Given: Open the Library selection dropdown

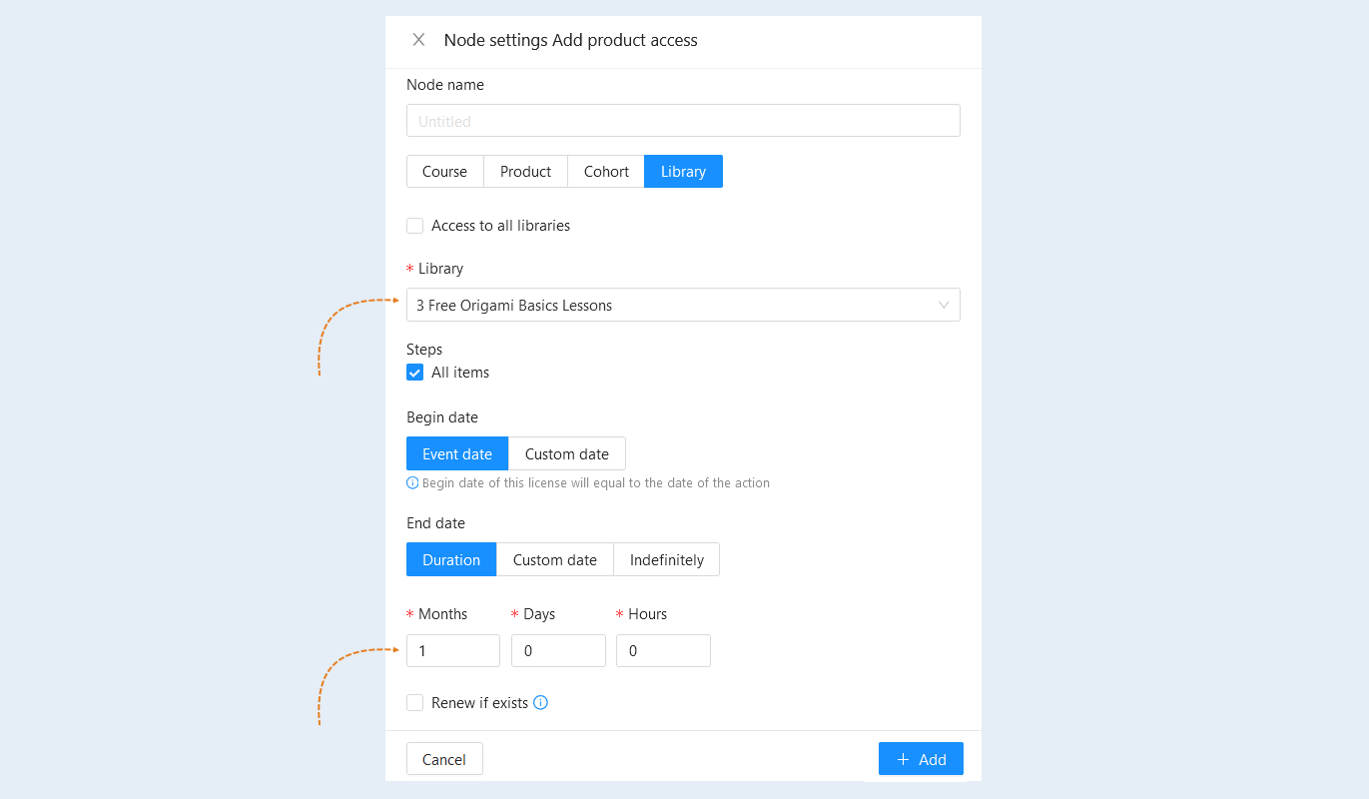Looking at the screenshot, I should [x=683, y=305].
